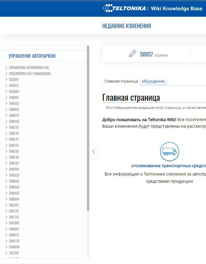Click the pencil edits icon
Screen dimensions: 206x264
tap(133, 54)
